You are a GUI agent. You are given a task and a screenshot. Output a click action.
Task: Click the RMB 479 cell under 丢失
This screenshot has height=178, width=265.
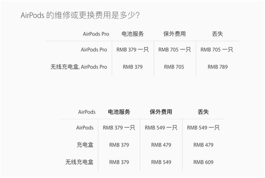point(204,145)
